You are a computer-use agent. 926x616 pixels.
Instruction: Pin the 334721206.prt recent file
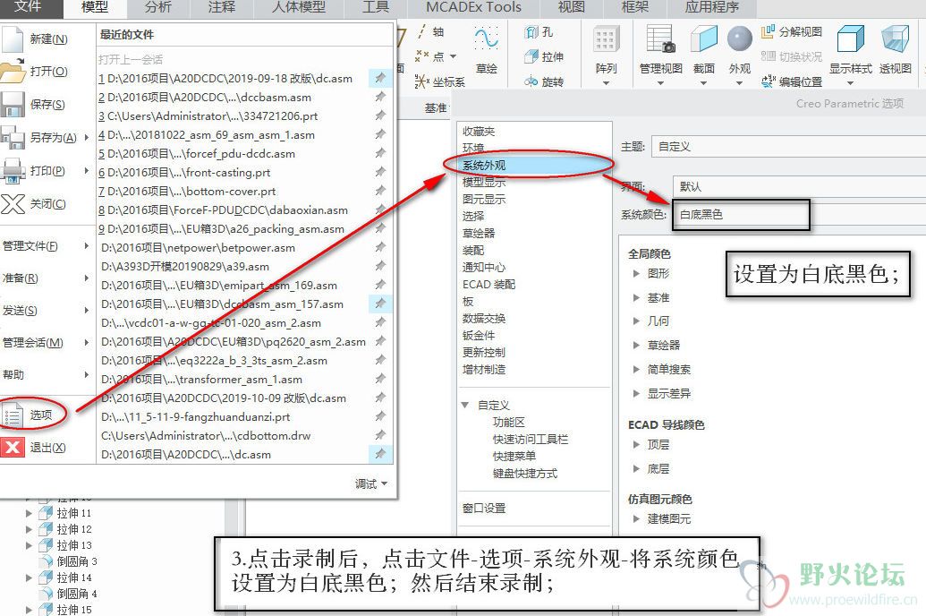click(x=379, y=115)
